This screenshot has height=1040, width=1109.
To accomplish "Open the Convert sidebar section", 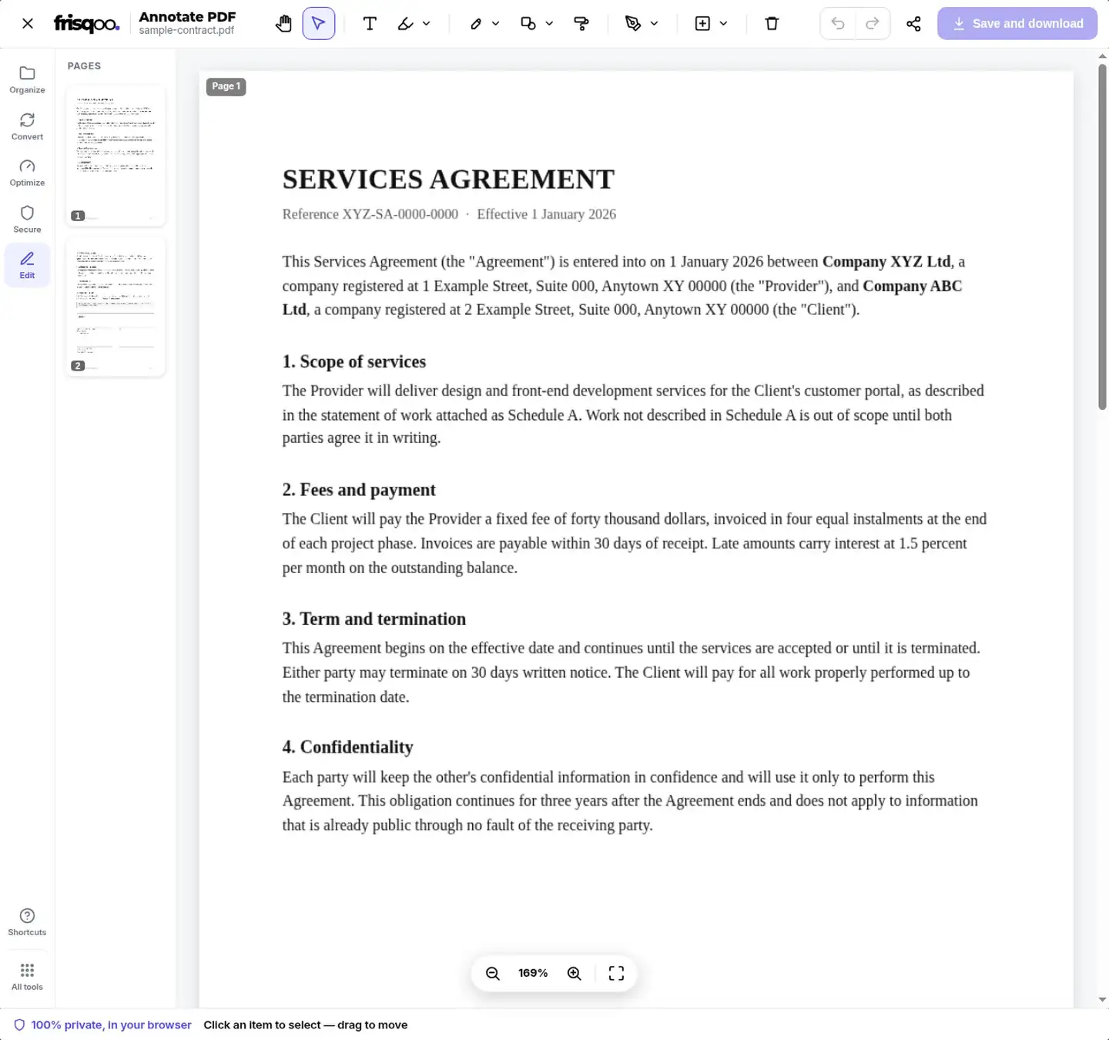I will (27, 127).
